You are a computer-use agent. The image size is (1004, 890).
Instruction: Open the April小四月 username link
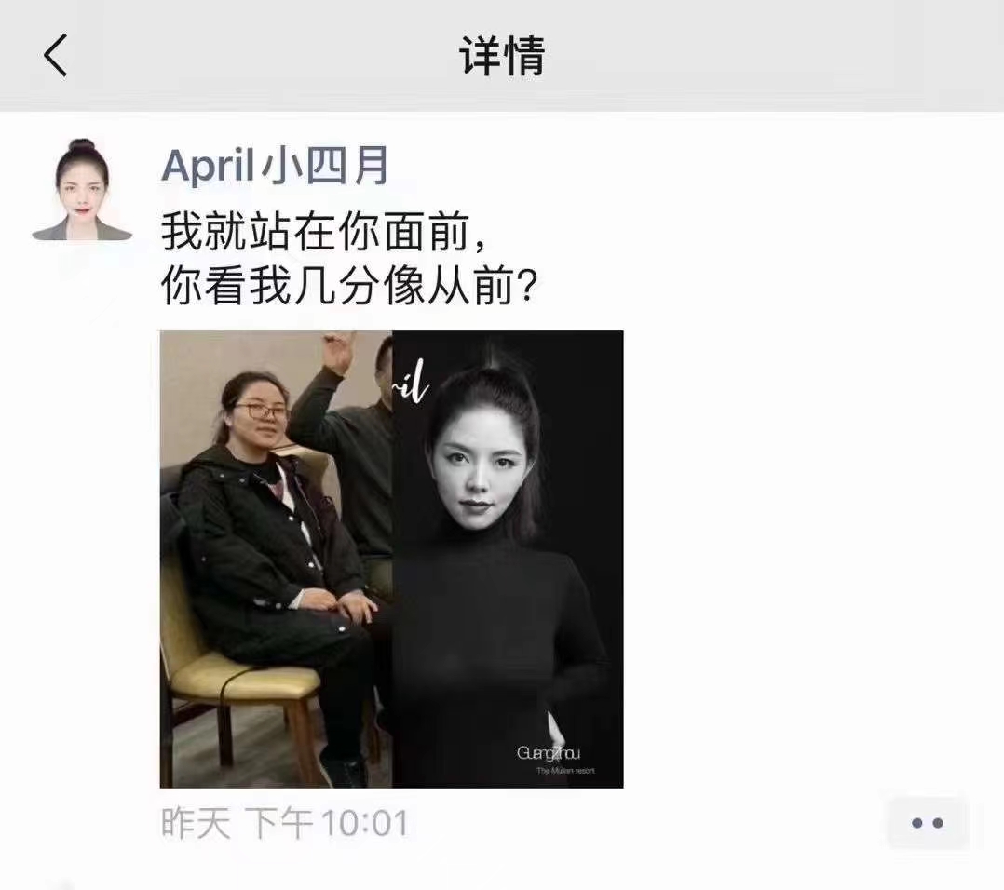click(x=275, y=166)
